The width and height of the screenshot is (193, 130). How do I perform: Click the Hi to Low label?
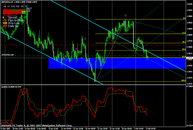[14, 23]
